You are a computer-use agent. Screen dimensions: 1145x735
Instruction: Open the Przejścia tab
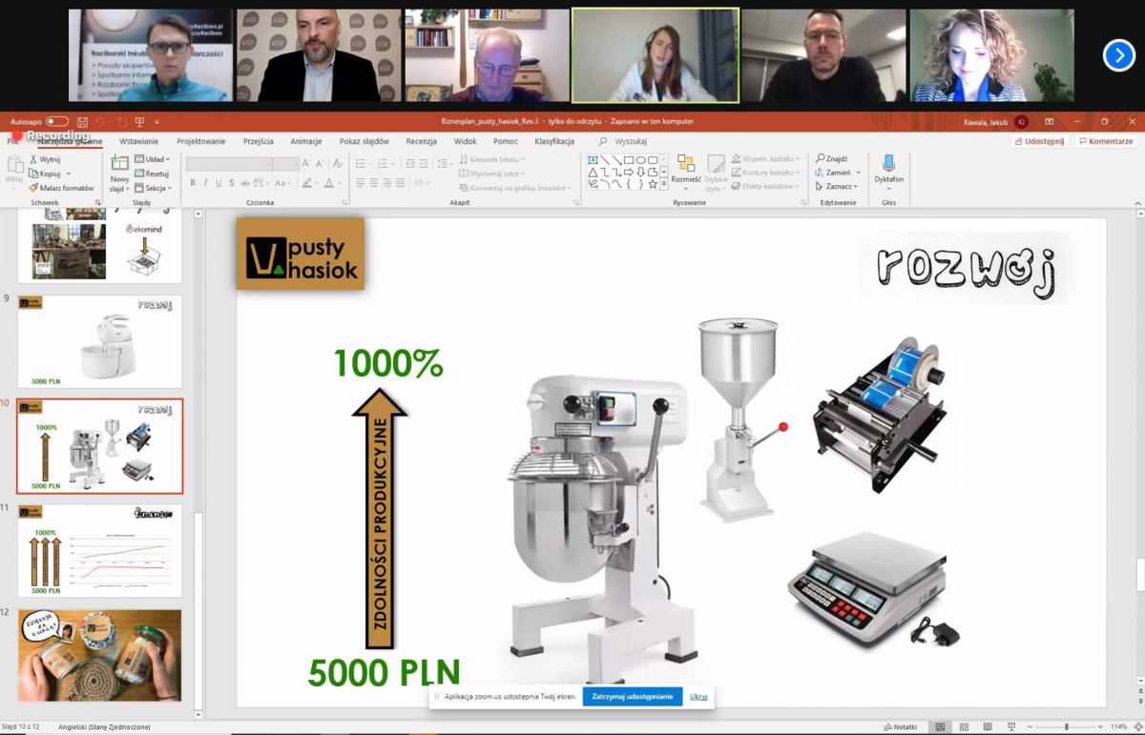point(258,141)
